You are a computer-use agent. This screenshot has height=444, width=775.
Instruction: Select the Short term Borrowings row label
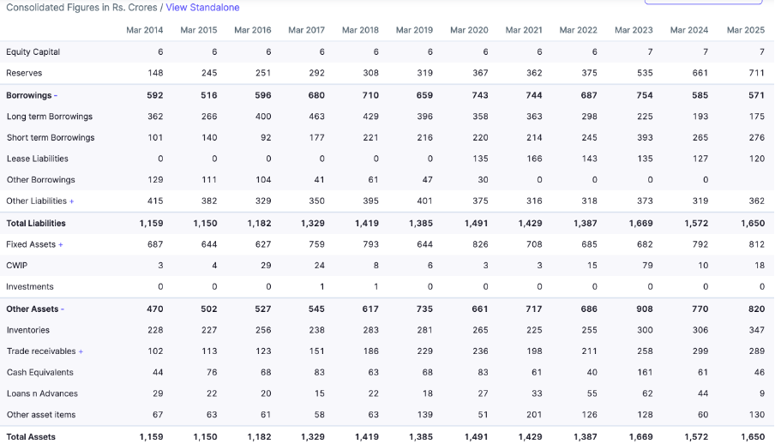[x=51, y=137]
